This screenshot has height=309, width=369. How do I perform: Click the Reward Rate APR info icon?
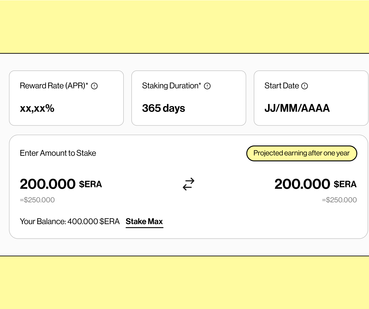pos(94,86)
